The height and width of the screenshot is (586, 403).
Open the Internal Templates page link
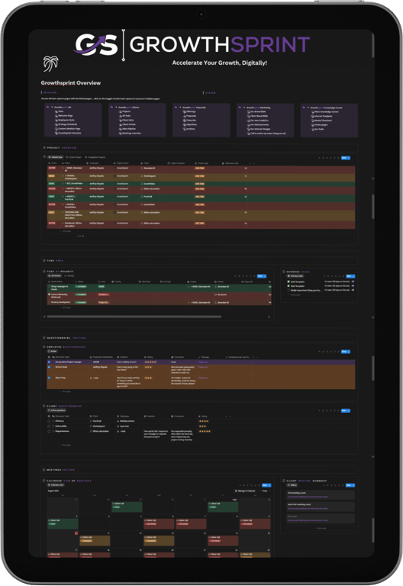(322, 116)
